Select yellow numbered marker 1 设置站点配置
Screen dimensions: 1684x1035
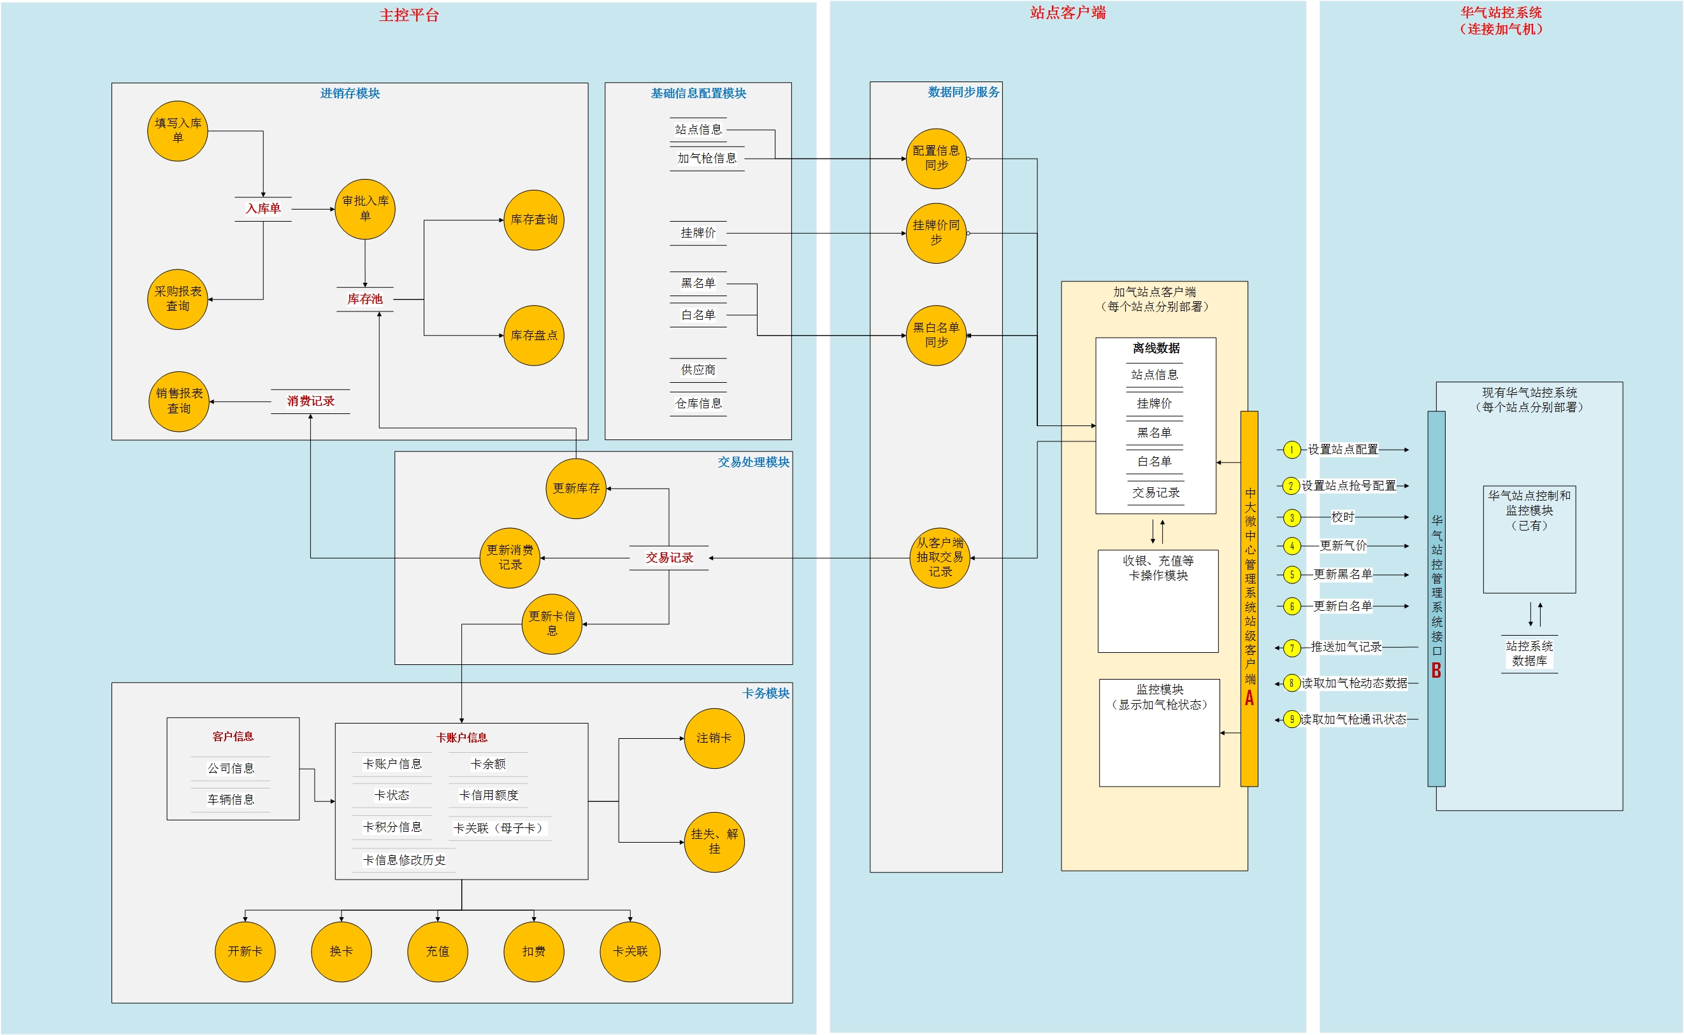click(x=1291, y=450)
